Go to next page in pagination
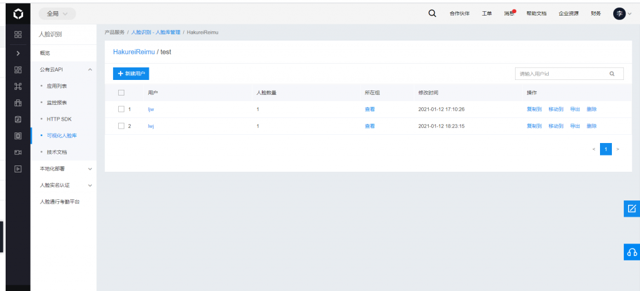640x291 pixels. tap(617, 149)
